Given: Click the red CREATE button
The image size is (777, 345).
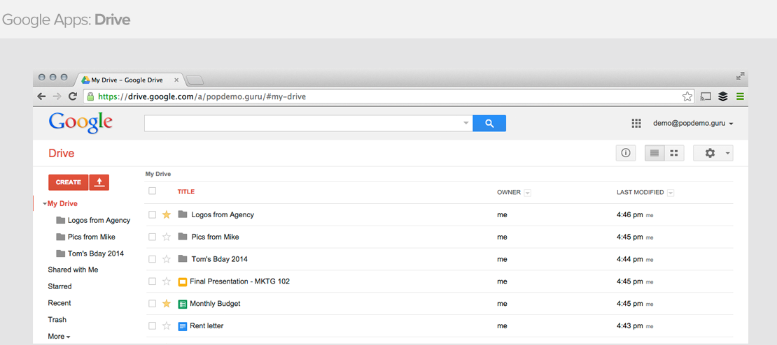Looking at the screenshot, I should (x=69, y=182).
